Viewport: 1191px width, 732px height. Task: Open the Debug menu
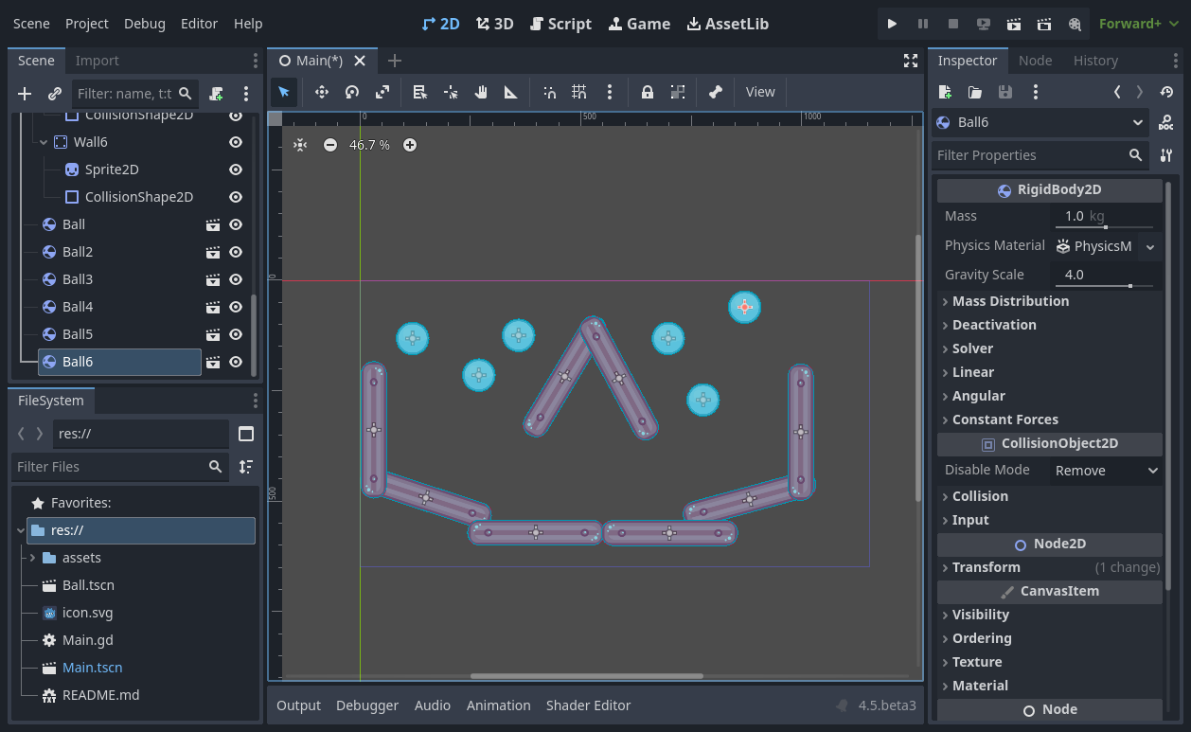(x=144, y=24)
